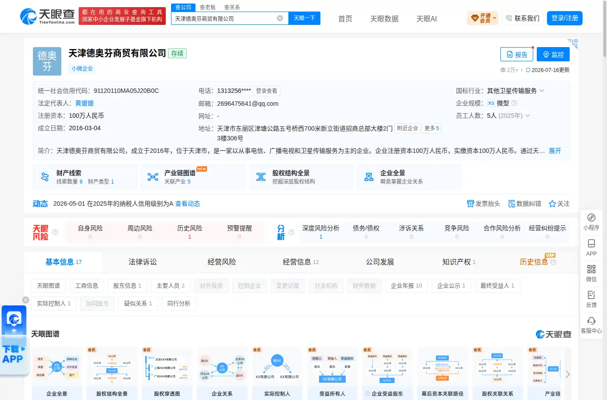Click the 报告 button
This screenshot has width=607, height=400.
click(x=517, y=54)
